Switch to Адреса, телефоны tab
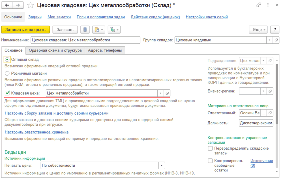This screenshot has width=283, height=178. tap(105, 50)
